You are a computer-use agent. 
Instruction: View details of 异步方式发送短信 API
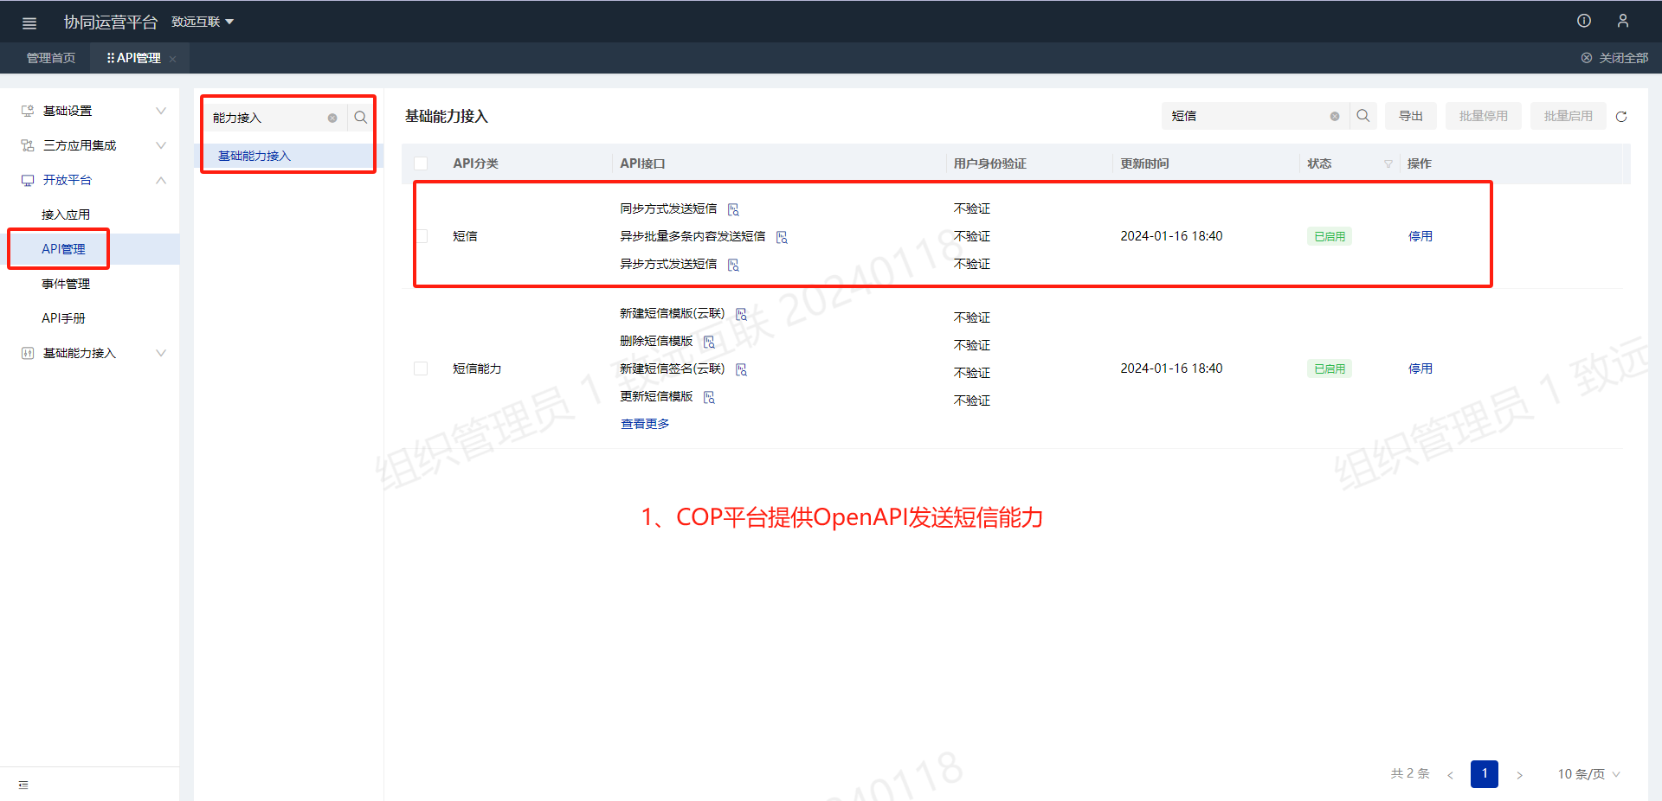(x=733, y=265)
